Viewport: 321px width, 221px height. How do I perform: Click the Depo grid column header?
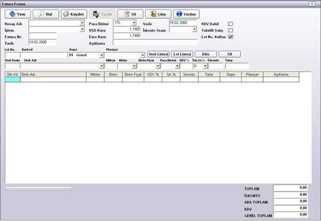(231, 74)
